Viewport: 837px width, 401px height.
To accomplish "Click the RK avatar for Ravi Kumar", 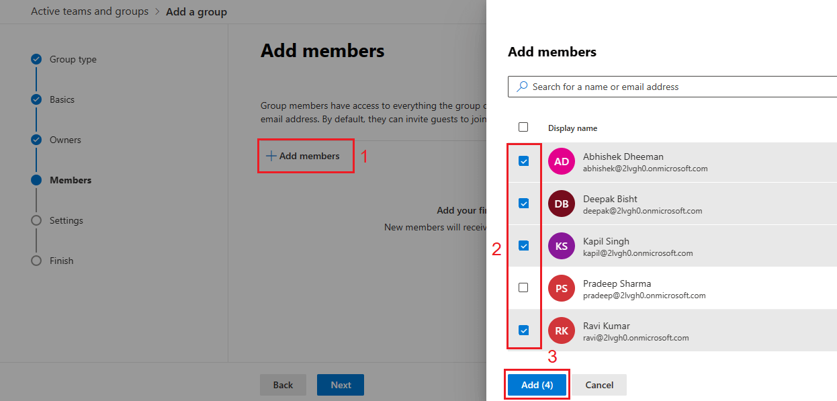I will [x=562, y=330].
